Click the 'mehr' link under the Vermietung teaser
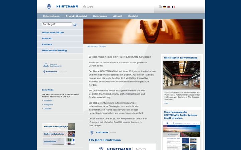 click(x=166, y=103)
